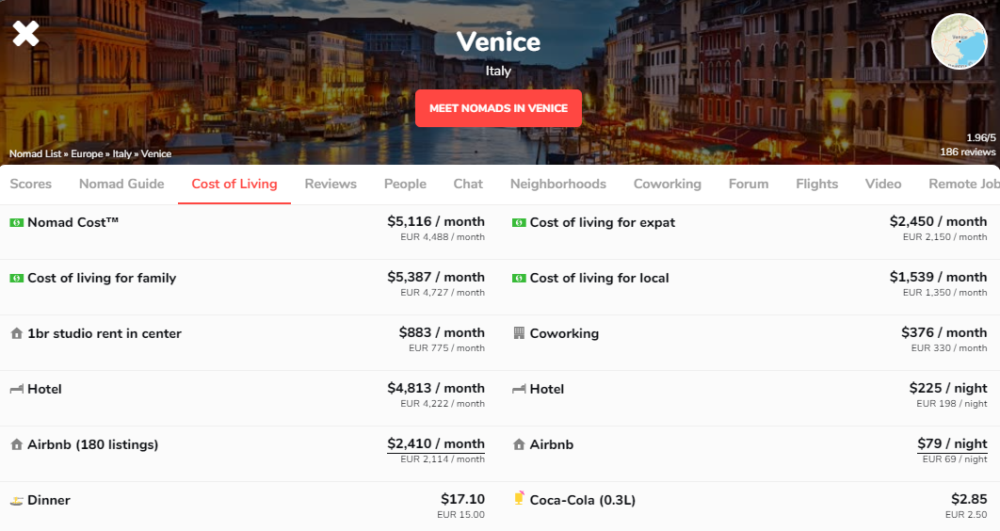Click the expat cost of living icon
The width and height of the screenshot is (1000, 531).
click(519, 223)
